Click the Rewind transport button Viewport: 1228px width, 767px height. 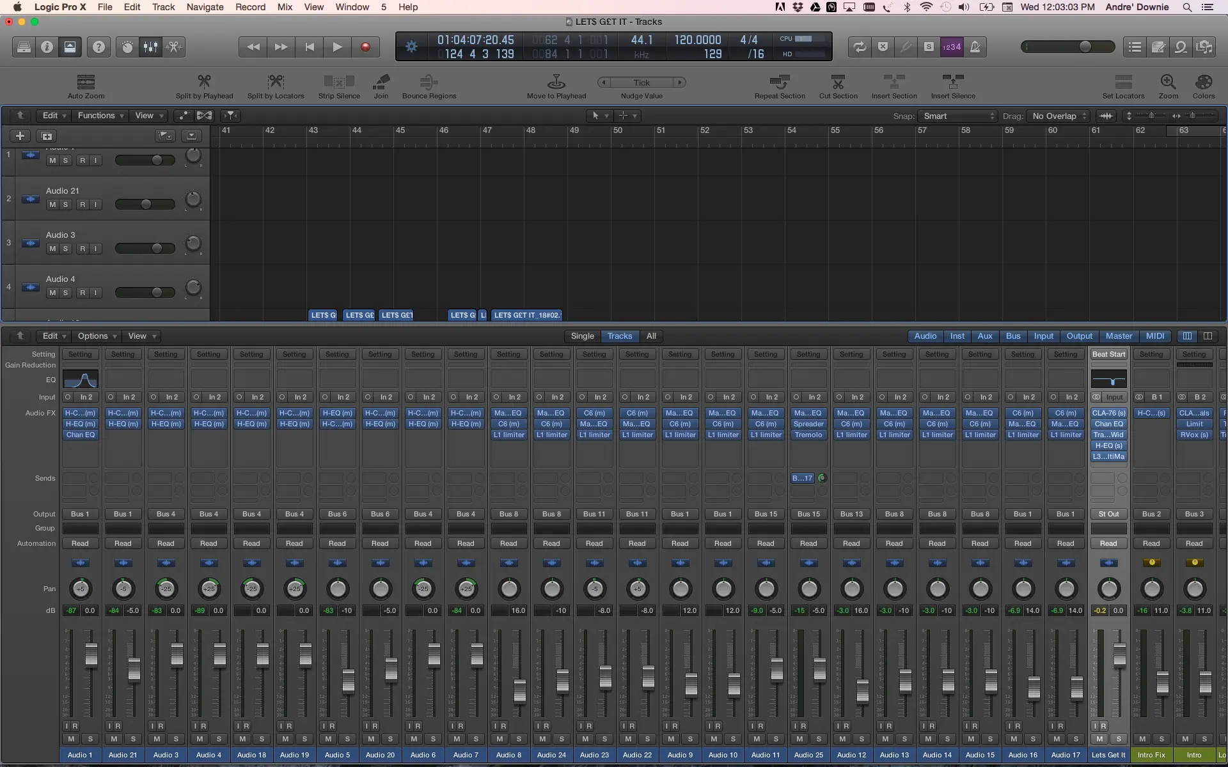pos(253,47)
